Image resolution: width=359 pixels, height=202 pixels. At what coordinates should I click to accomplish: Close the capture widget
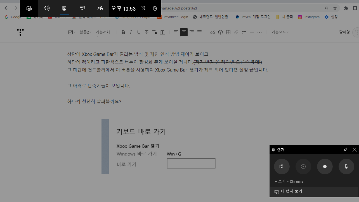[355, 150]
